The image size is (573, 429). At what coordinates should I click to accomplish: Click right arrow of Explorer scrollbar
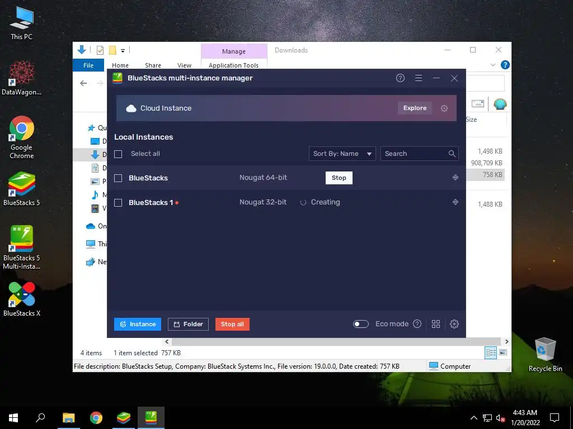(506, 341)
